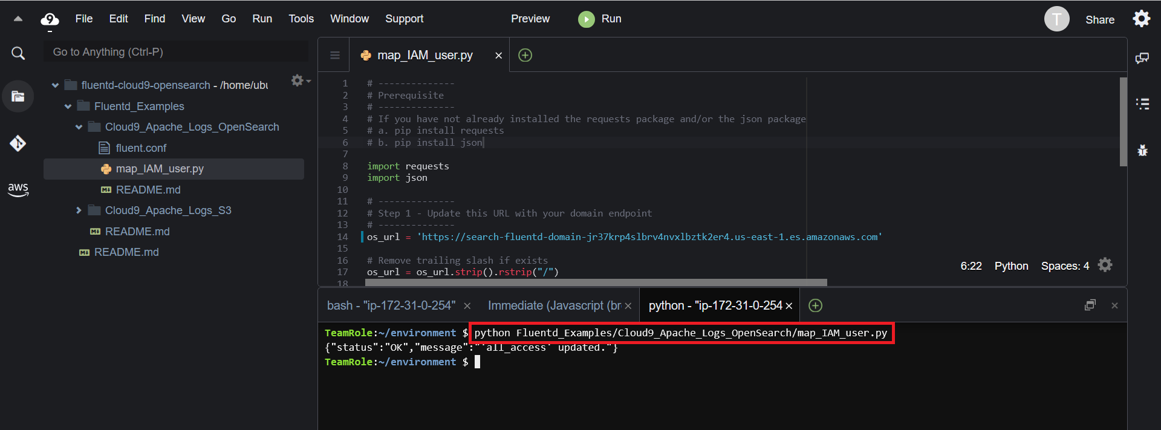1161x430 pixels.
Task: Open the file tree settings gear
Action: [x=301, y=80]
